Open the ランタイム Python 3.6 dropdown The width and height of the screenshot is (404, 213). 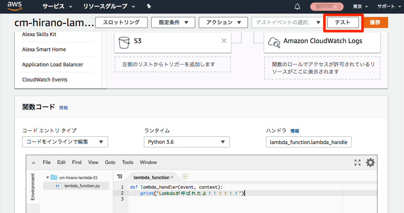tap(187, 142)
